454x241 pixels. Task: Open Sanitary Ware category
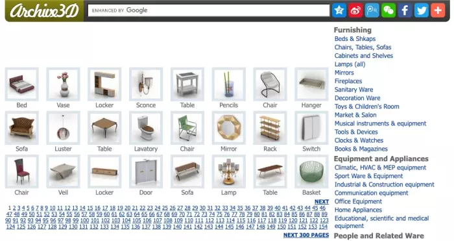tap(353, 90)
